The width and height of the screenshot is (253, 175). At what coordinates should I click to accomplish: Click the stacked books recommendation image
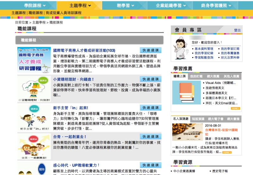click(187, 93)
